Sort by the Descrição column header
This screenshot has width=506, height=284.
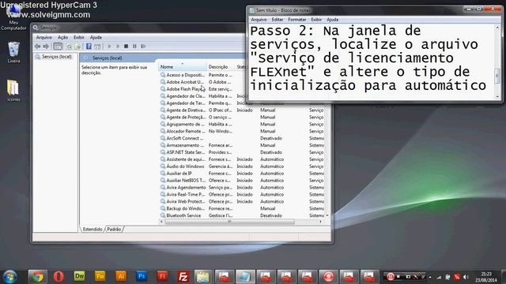tap(221, 66)
